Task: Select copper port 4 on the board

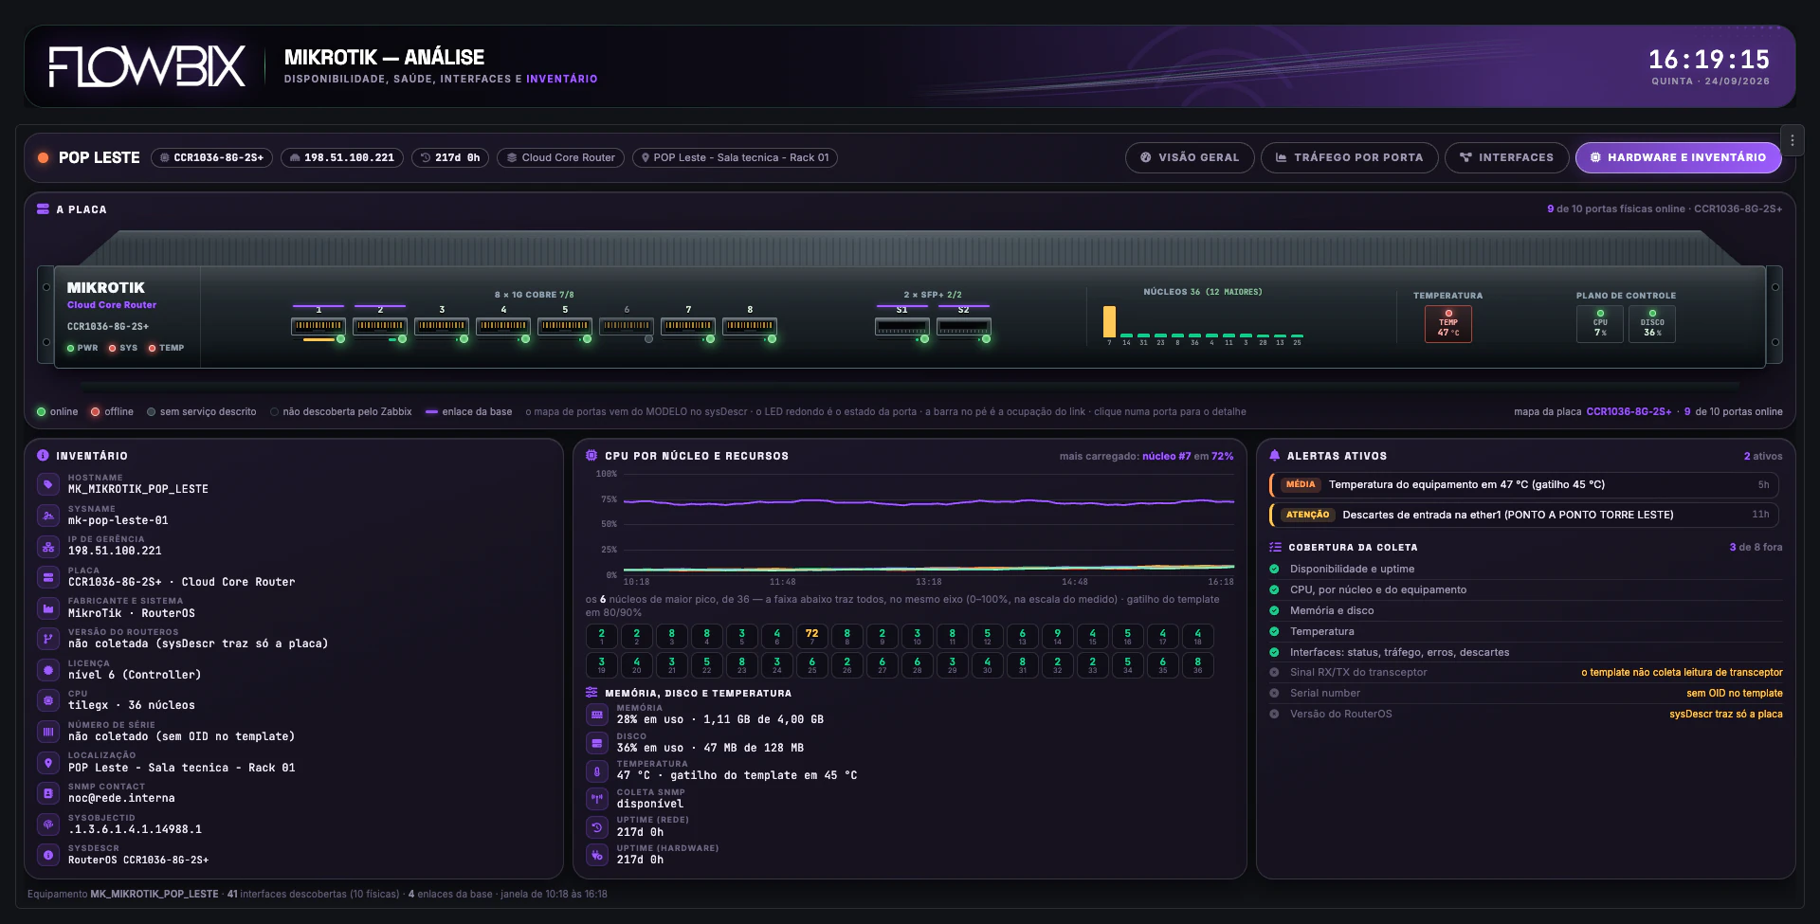Action: [x=503, y=326]
